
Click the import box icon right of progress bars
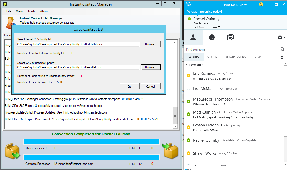170,151
